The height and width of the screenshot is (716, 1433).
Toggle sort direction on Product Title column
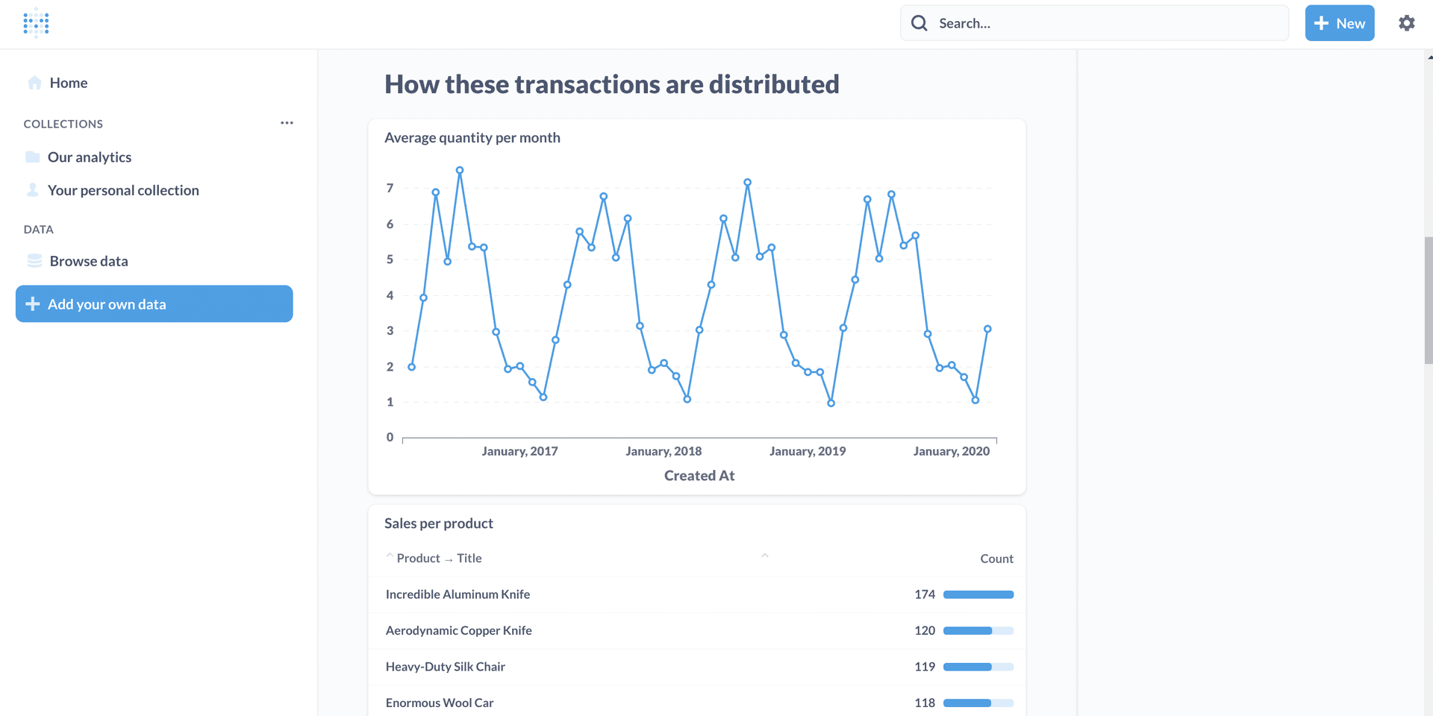click(x=390, y=556)
